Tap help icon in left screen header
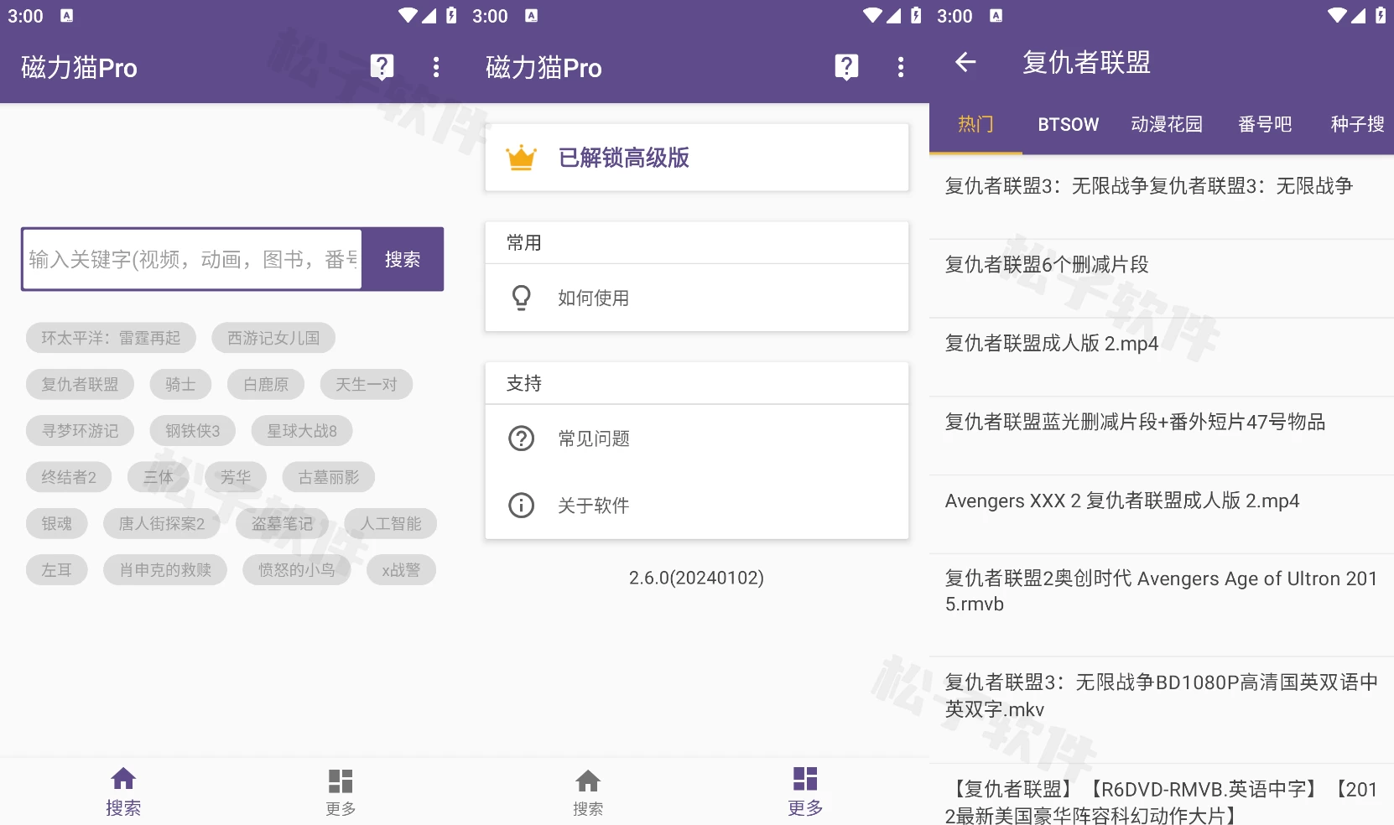Image resolution: width=1394 pixels, height=825 pixels. click(x=382, y=67)
